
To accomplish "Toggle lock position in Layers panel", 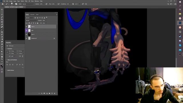I will tap(33, 23).
